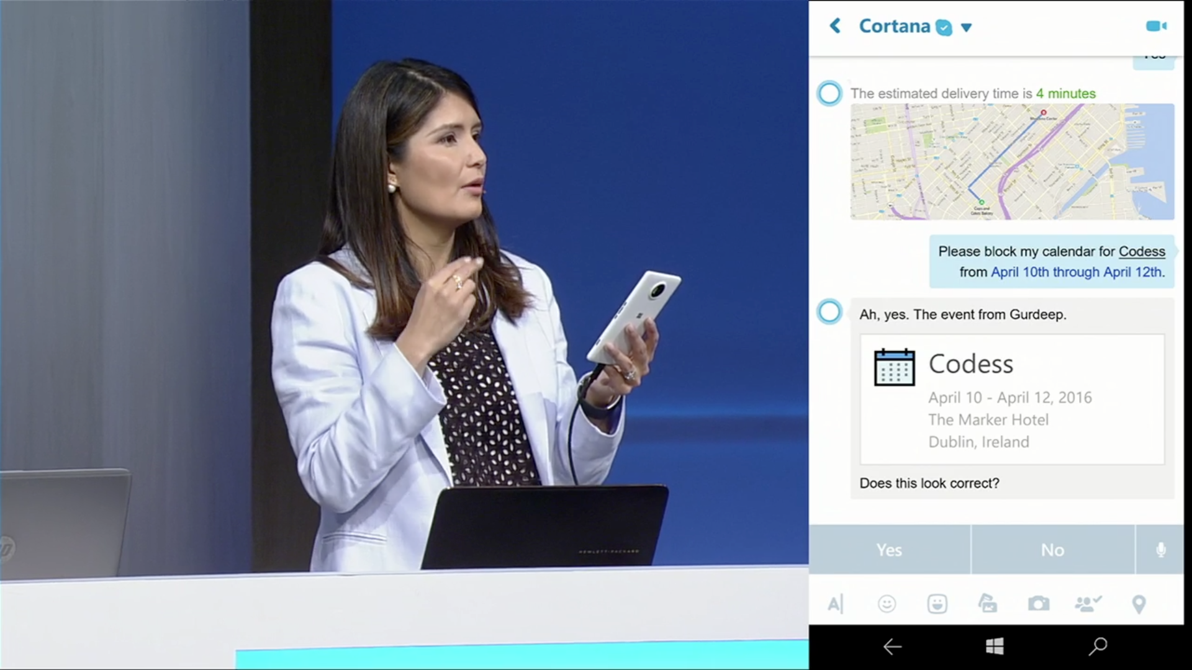Open the delivery route map thumbnail

[x=1012, y=161]
